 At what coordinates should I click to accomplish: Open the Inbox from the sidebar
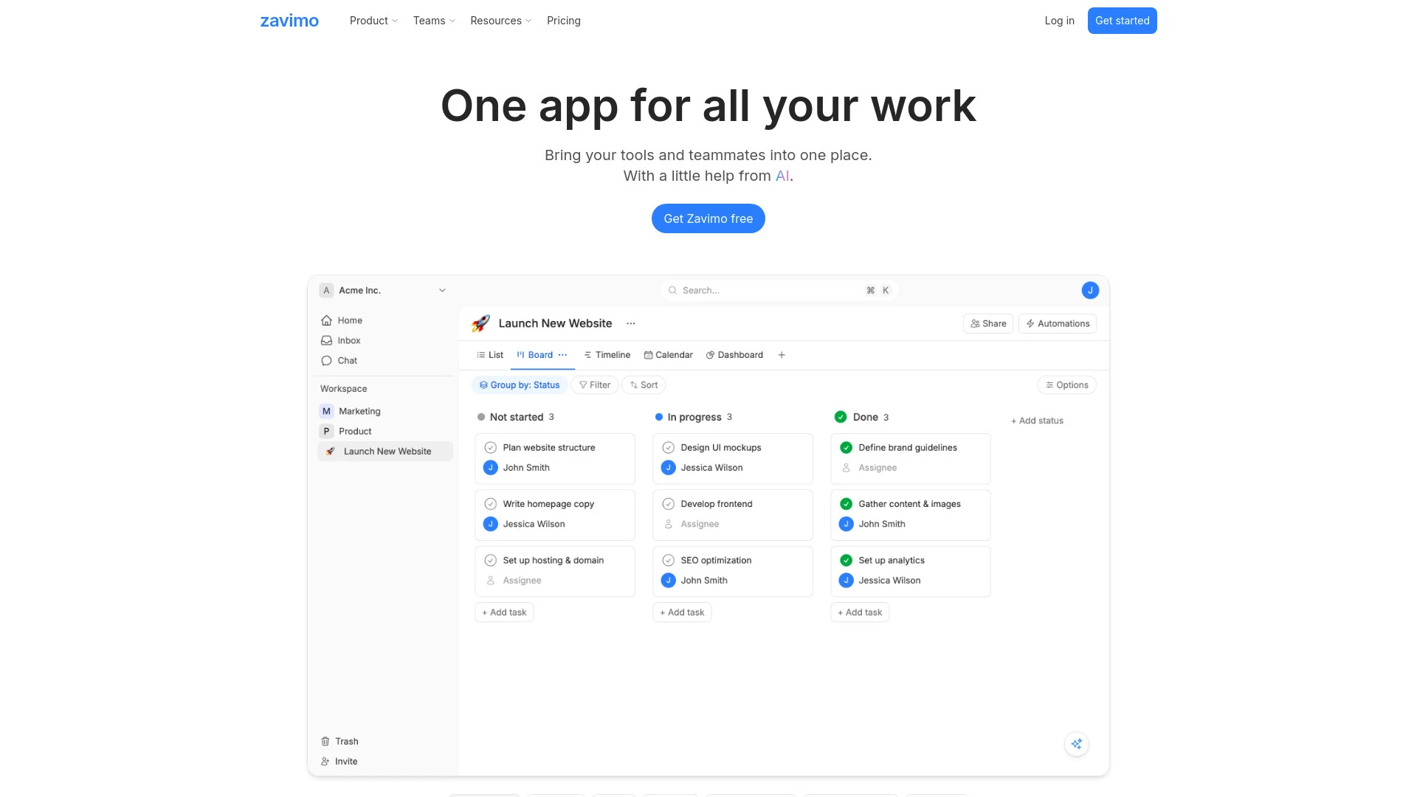pyautogui.click(x=348, y=340)
